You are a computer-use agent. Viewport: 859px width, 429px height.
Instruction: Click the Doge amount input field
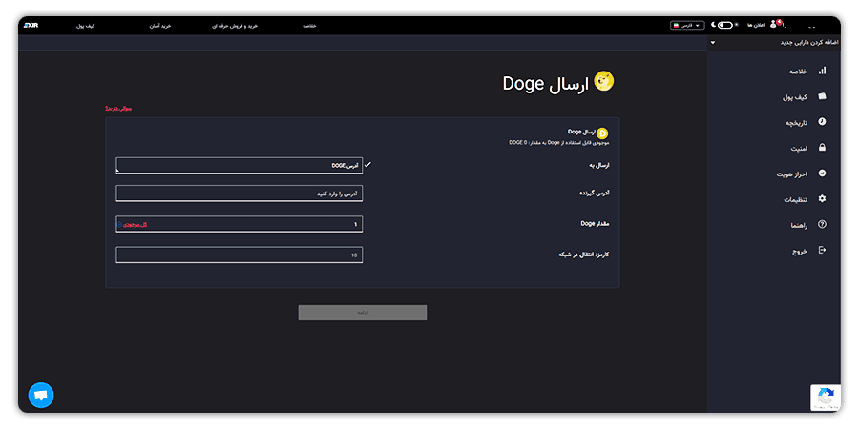239,224
